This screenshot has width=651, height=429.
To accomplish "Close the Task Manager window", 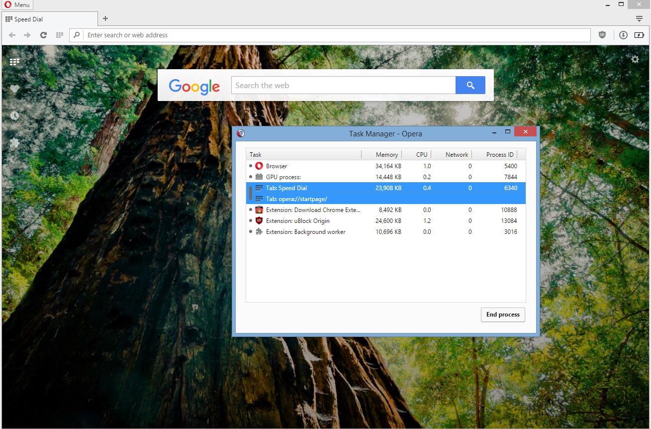I will point(525,131).
